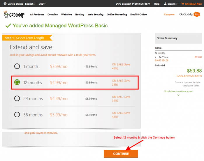Click the globe icon beside United States
The width and height of the screenshot is (204, 161).
tap(5, 4)
